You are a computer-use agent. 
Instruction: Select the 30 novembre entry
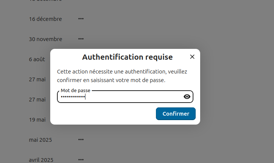(x=45, y=39)
